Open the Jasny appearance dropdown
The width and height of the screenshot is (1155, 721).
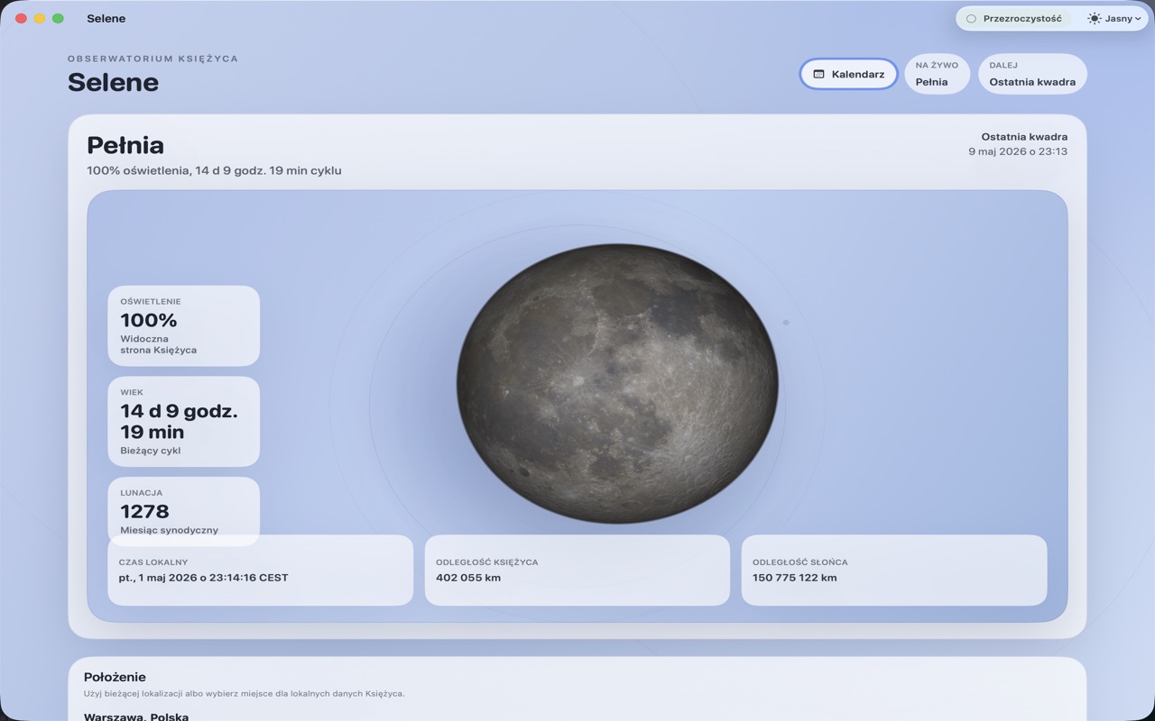[1114, 18]
